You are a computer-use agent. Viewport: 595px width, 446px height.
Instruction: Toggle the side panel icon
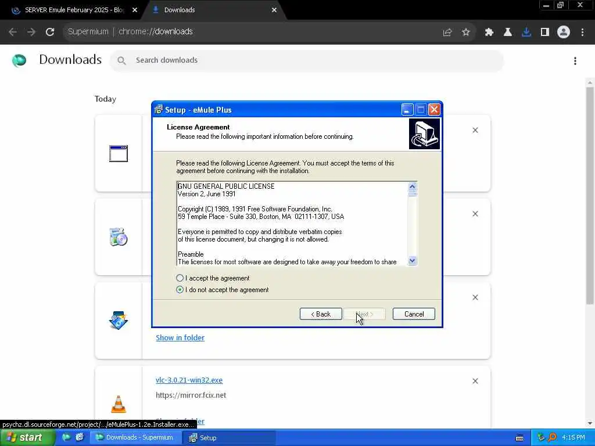(x=545, y=33)
